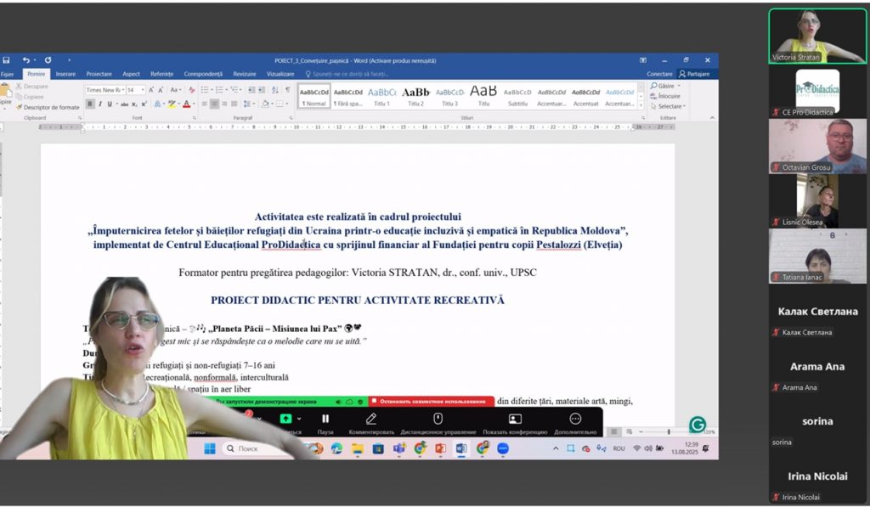Increase paragraph indent
This screenshot has height=507, width=870.
tap(262, 90)
